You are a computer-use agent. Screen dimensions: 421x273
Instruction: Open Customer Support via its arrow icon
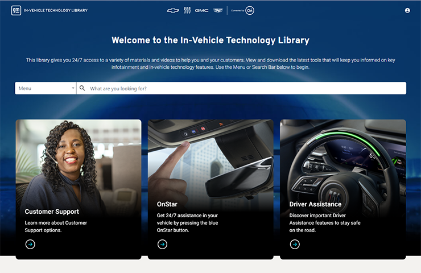pyautogui.click(x=30, y=244)
